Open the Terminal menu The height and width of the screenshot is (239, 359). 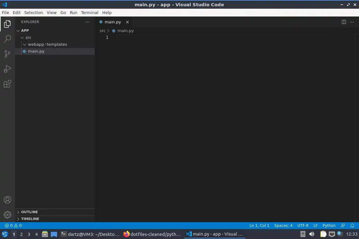89,12
